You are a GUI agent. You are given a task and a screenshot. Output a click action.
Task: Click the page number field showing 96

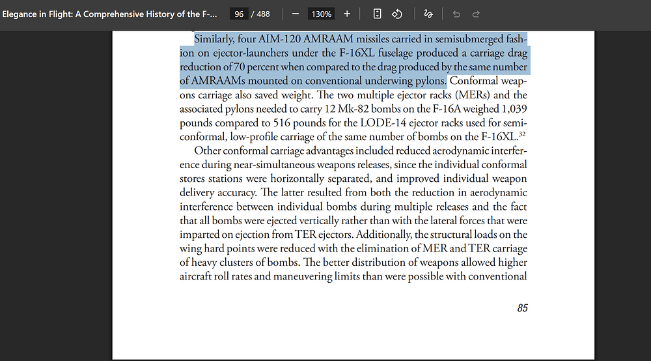[x=239, y=14]
